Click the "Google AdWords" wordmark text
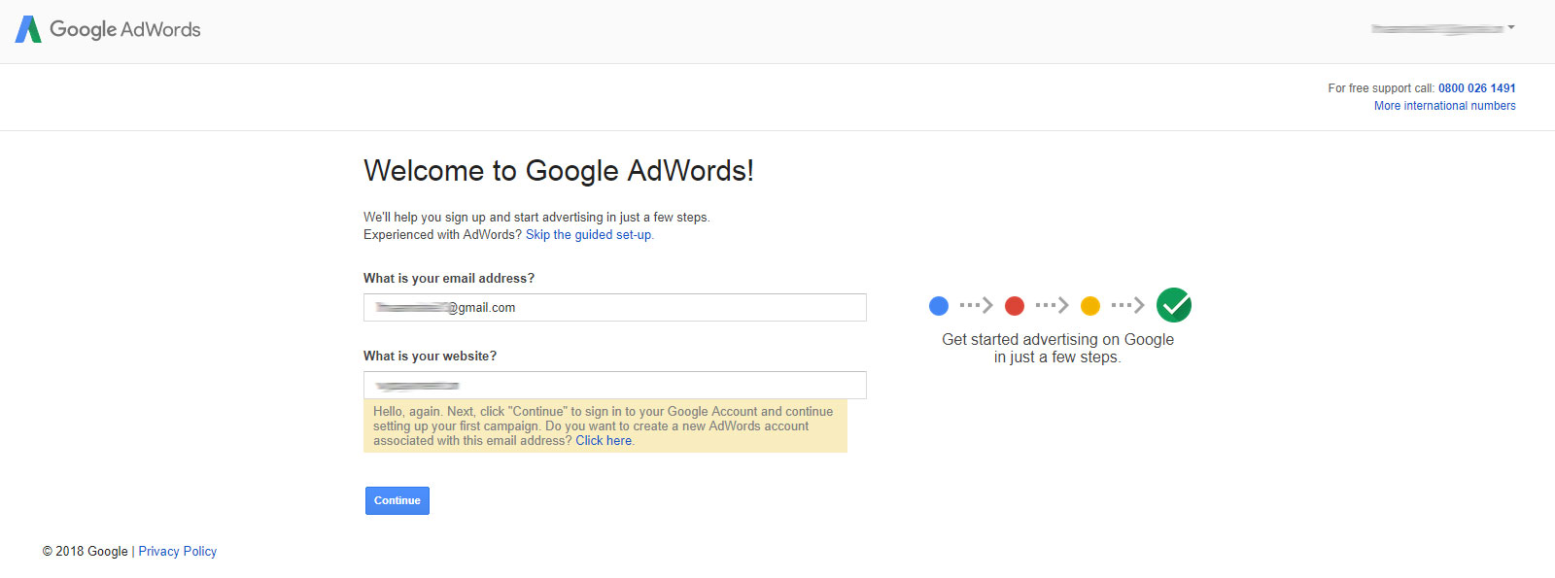Viewport: 1555px width, 578px height. pyautogui.click(x=125, y=29)
